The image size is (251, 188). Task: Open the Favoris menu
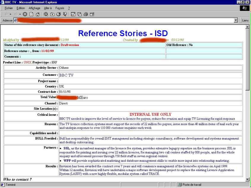pyautogui.click(x=60, y=8)
